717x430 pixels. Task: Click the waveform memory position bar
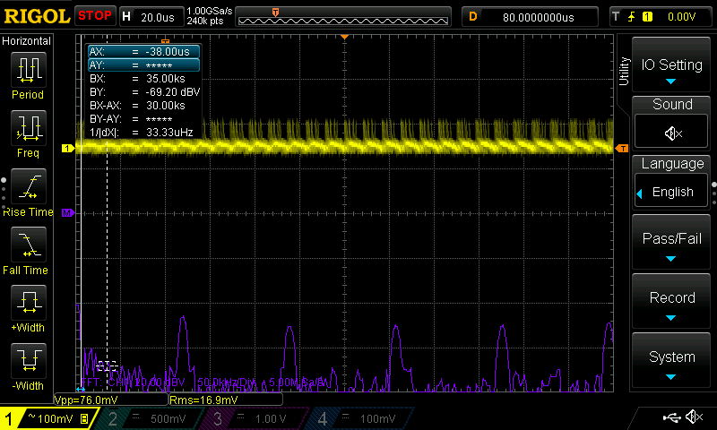coord(351,16)
